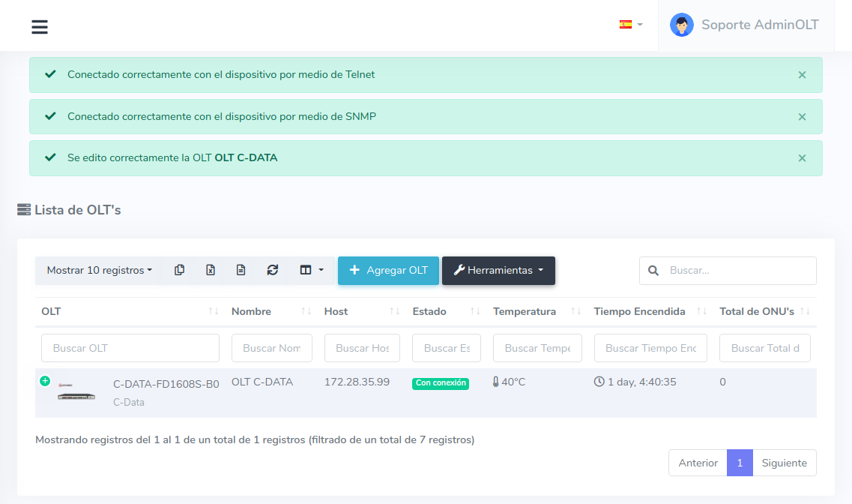
Task: Open the column visibility dropdown
Action: coord(312,270)
